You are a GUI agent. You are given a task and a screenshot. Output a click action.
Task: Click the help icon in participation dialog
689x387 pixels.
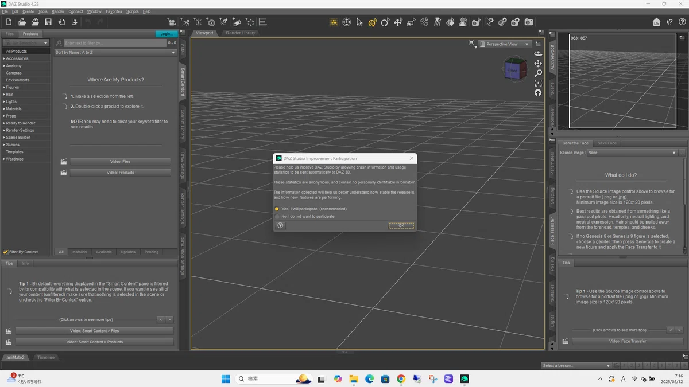[280, 225]
